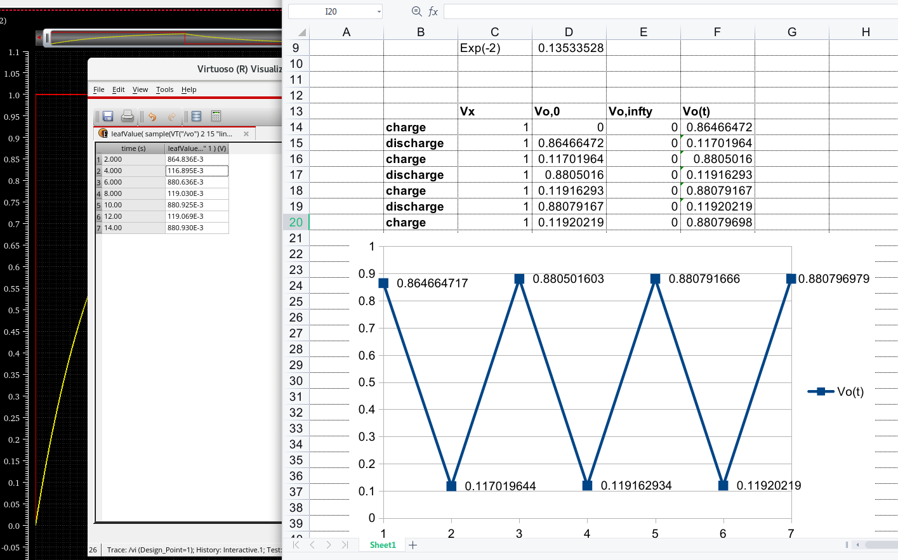
Task: Click the spreadsheet formula bar input
Action: [671, 11]
